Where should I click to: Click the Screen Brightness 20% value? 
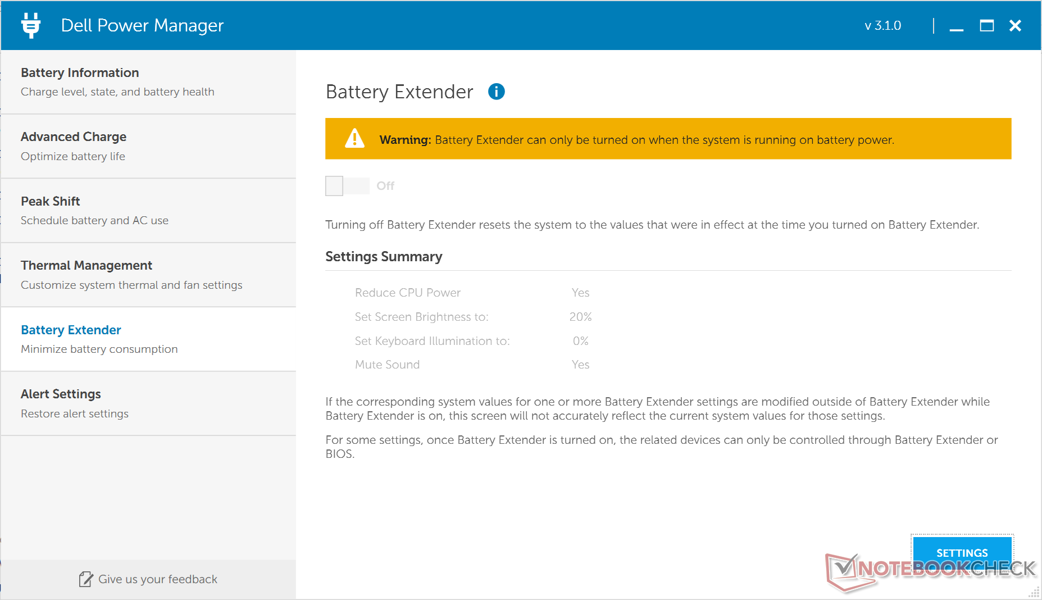(x=580, y=317)
